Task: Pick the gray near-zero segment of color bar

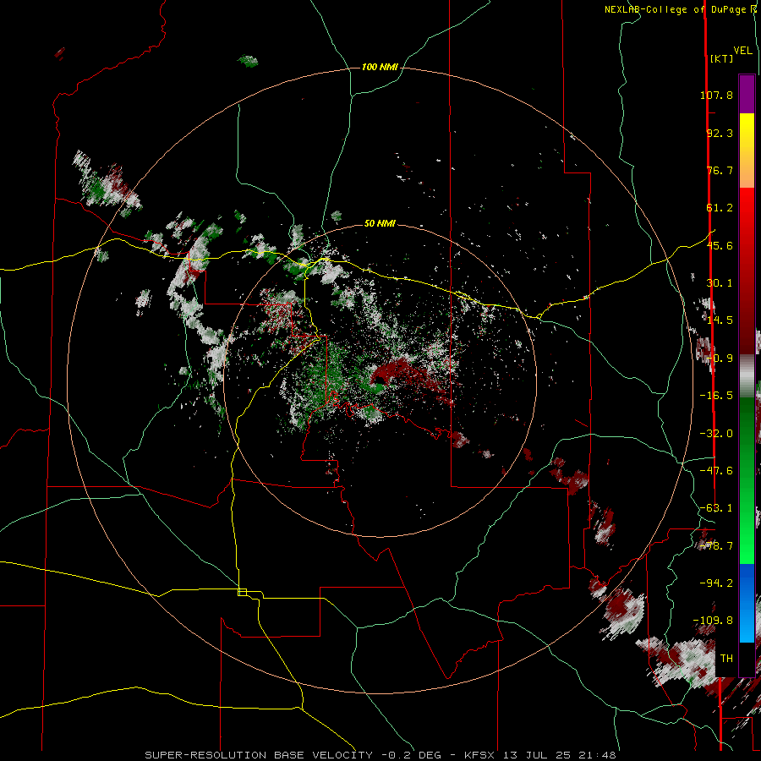Action: [747, 376]
